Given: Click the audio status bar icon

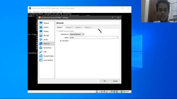Looking at the screenshot, I should tap(102, 92).
